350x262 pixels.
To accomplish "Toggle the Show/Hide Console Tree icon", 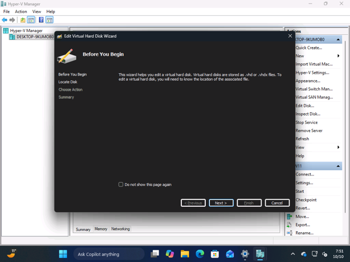I will point(31,20).
